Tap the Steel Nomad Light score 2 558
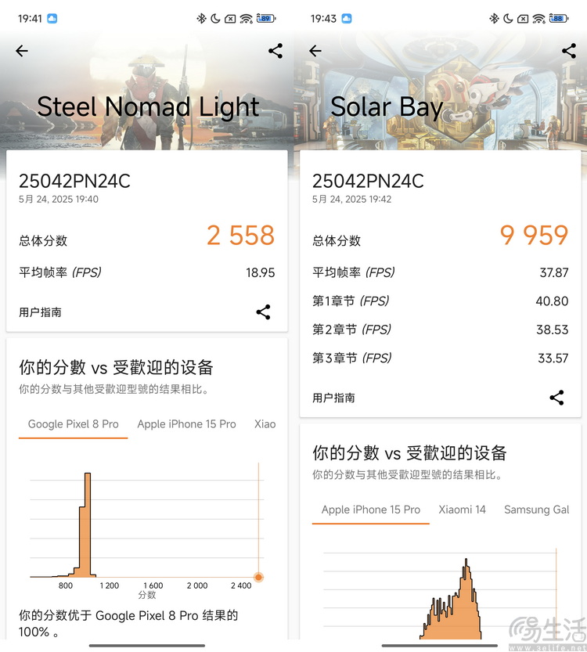Viewport: 587px width, 652px height. (x=241, y=236)
